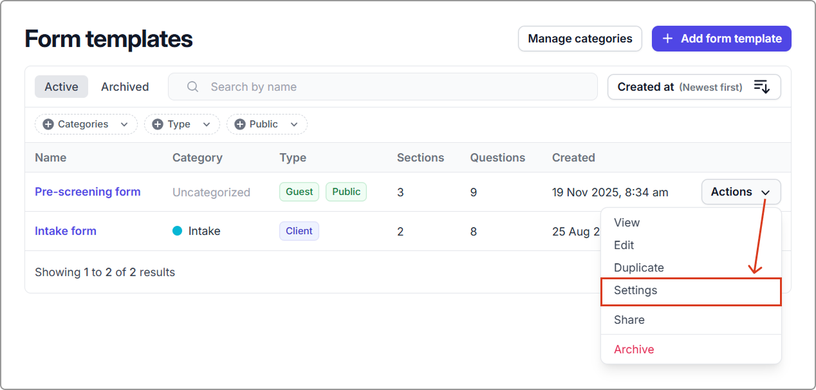Click the plus icon in Add form template

[668, 39]
